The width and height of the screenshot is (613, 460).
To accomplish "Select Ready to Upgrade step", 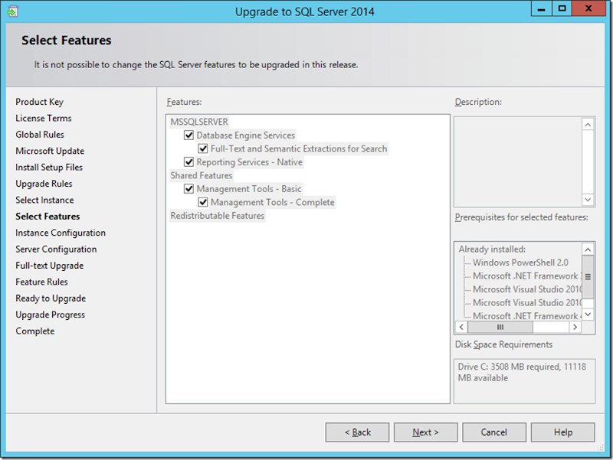I will (x=51, y=299).
